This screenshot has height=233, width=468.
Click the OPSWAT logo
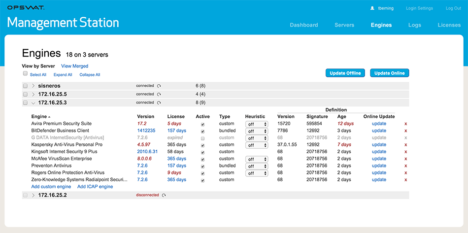[x=26, y=8]
